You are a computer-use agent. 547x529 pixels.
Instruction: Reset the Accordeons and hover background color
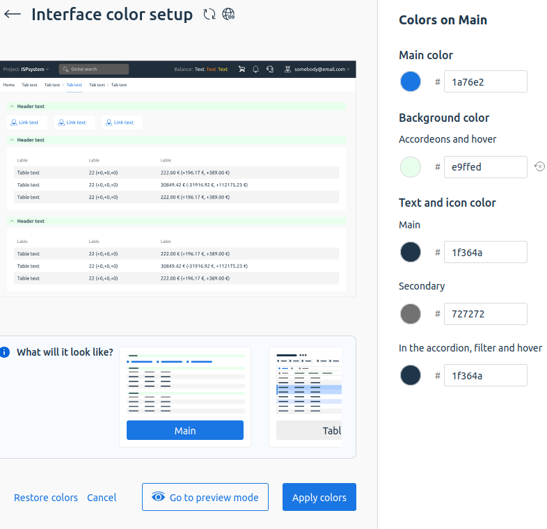539,166
